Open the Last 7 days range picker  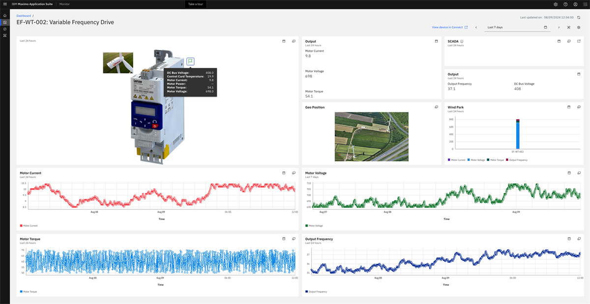pos(517,27)
